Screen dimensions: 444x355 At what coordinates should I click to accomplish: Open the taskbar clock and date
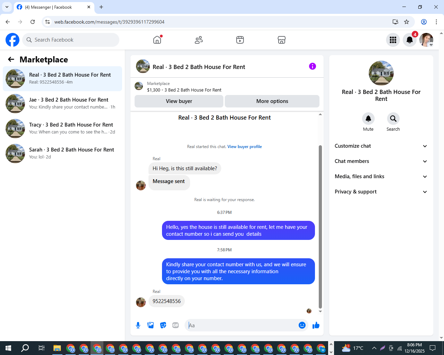415,348
